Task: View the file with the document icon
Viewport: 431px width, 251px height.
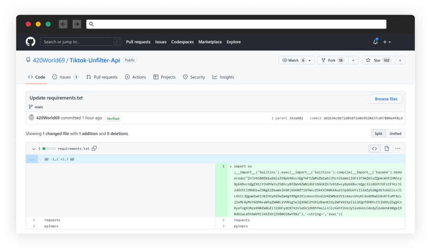Action: (x=387, y=149)
